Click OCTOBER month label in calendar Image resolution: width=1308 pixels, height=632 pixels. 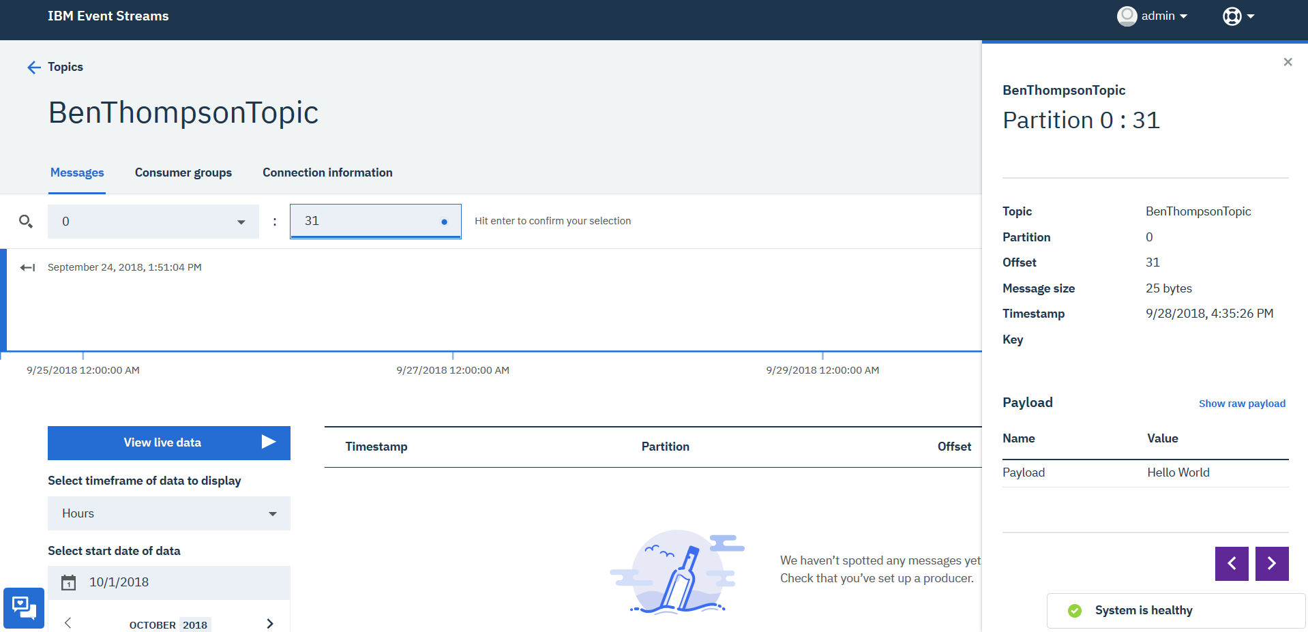coord(153,625)
